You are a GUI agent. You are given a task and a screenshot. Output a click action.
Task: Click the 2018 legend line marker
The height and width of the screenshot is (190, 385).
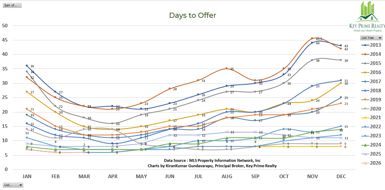click(366, 91)
